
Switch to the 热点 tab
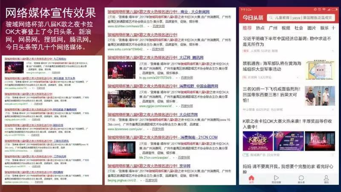(x=260, y=28)
